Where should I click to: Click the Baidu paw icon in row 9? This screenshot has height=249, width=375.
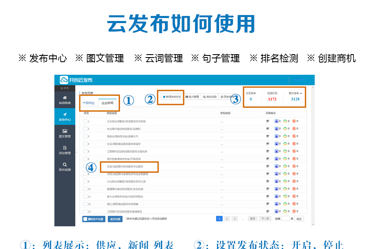(x=276, y=181)
